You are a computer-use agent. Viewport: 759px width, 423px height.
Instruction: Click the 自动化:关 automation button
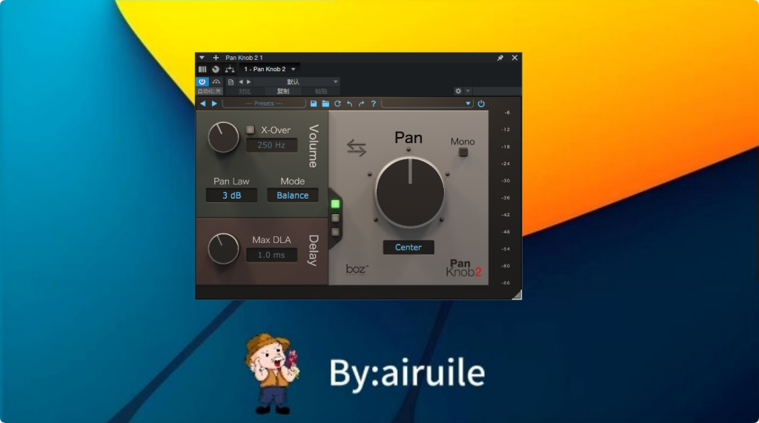(x=209, y=91)
